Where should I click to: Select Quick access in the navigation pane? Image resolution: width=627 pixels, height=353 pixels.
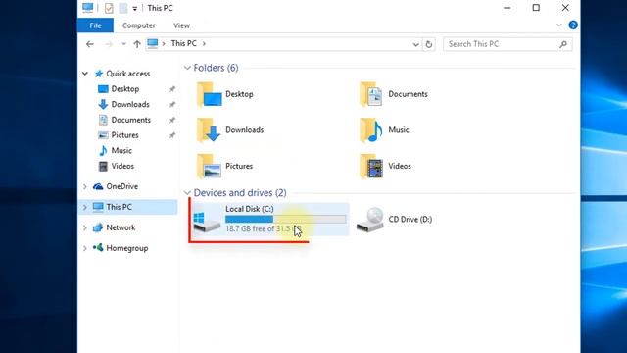[128, 74]
